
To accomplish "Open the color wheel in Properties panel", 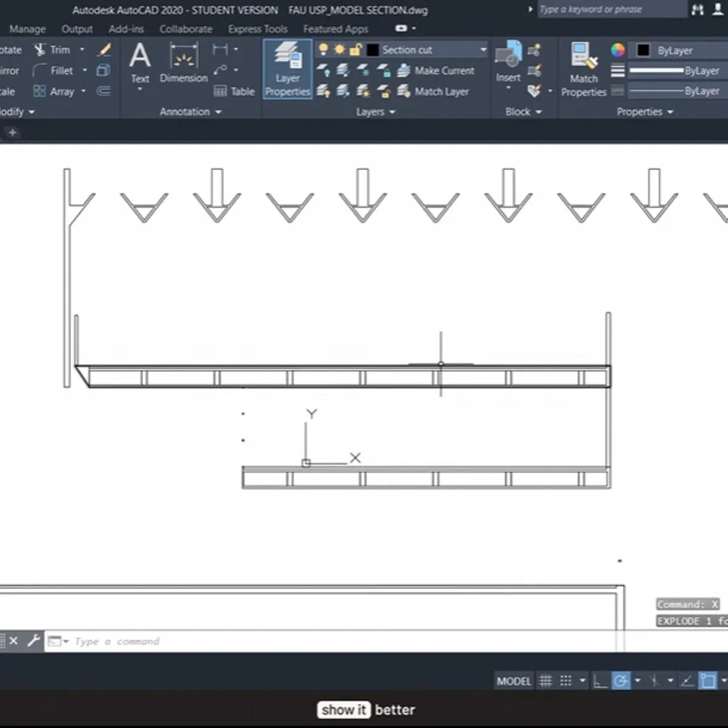I will coord(618,50).
